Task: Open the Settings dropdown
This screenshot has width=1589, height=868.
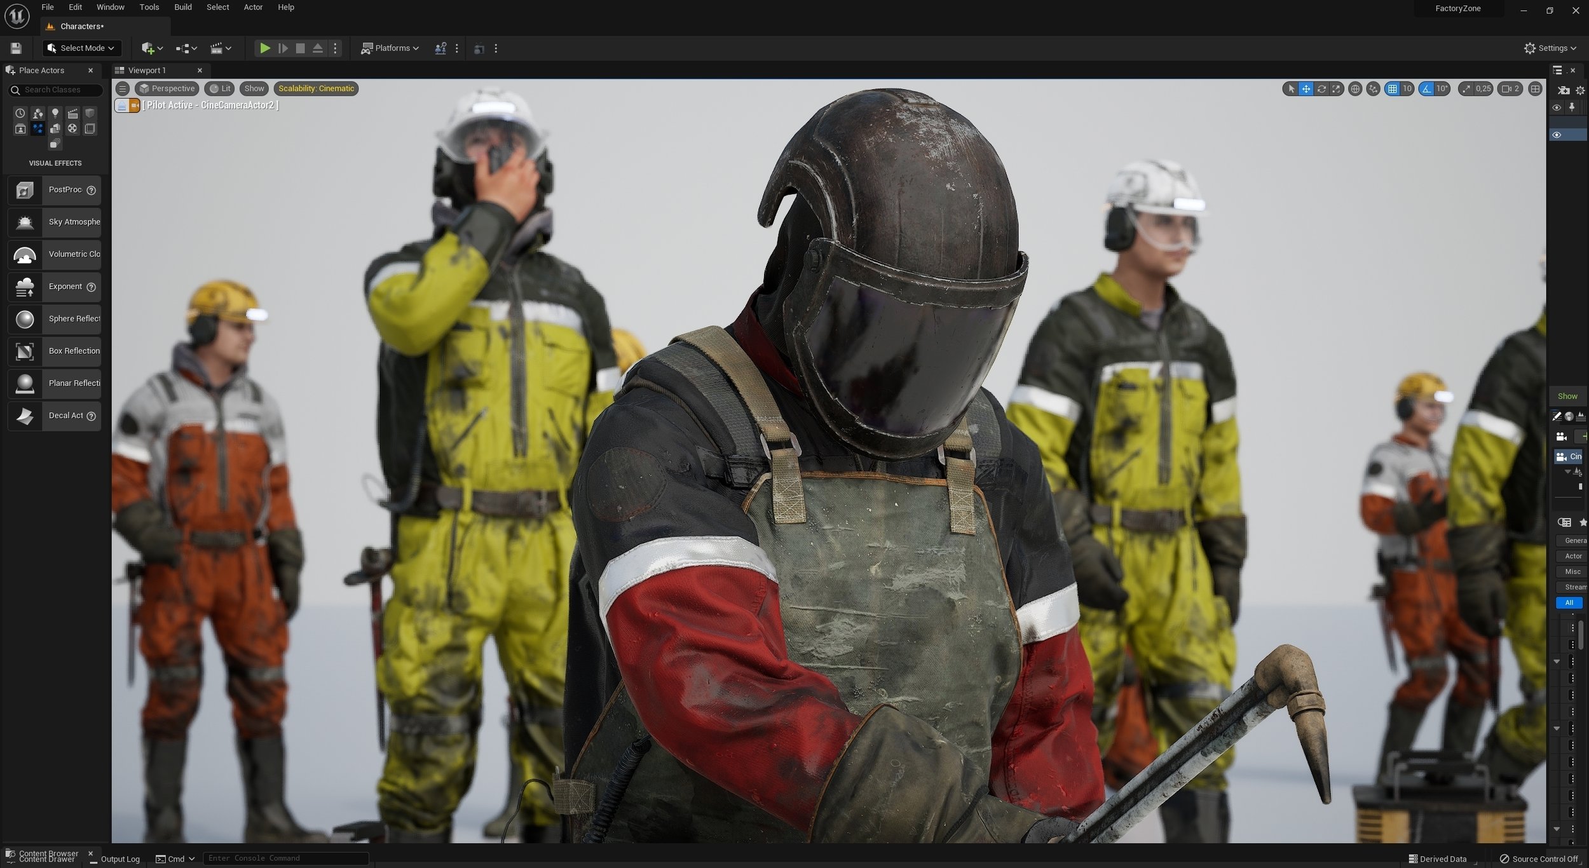Action: (x=1550, y=48)
